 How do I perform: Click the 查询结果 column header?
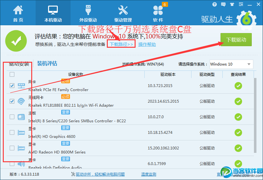(238, 74)
